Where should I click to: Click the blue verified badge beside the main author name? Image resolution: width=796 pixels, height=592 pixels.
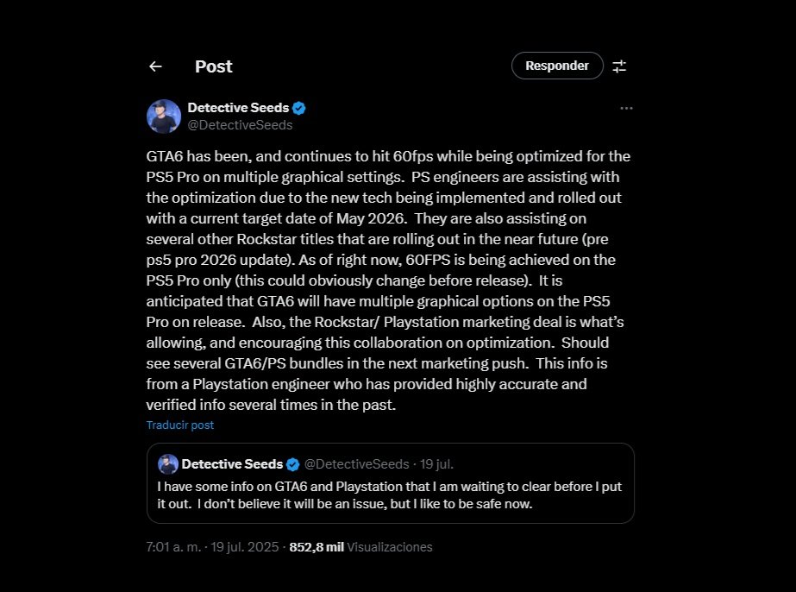pyautogui.click(x=299, y=108)
